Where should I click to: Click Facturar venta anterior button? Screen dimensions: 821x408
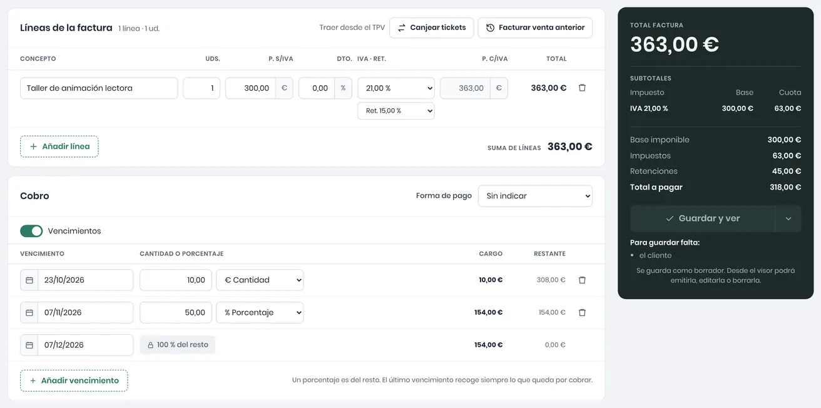(x=535, y=28)
